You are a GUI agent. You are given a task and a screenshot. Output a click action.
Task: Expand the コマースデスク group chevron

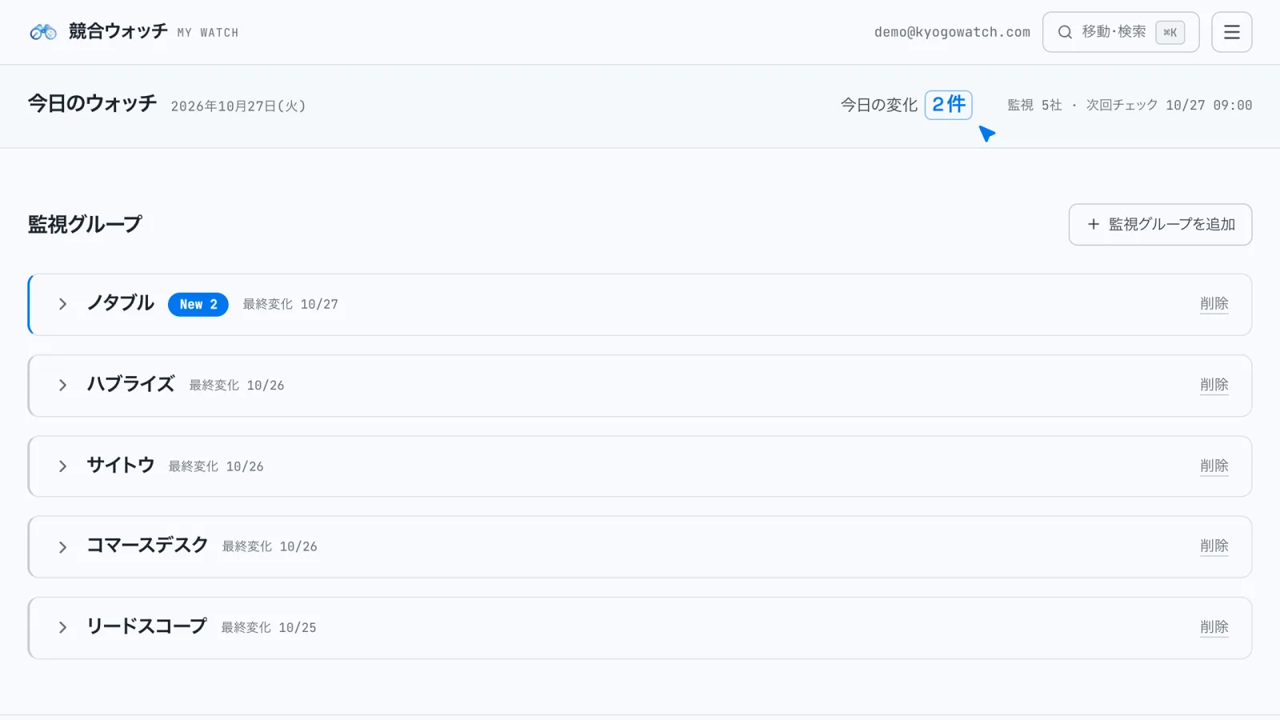(62, 547)
